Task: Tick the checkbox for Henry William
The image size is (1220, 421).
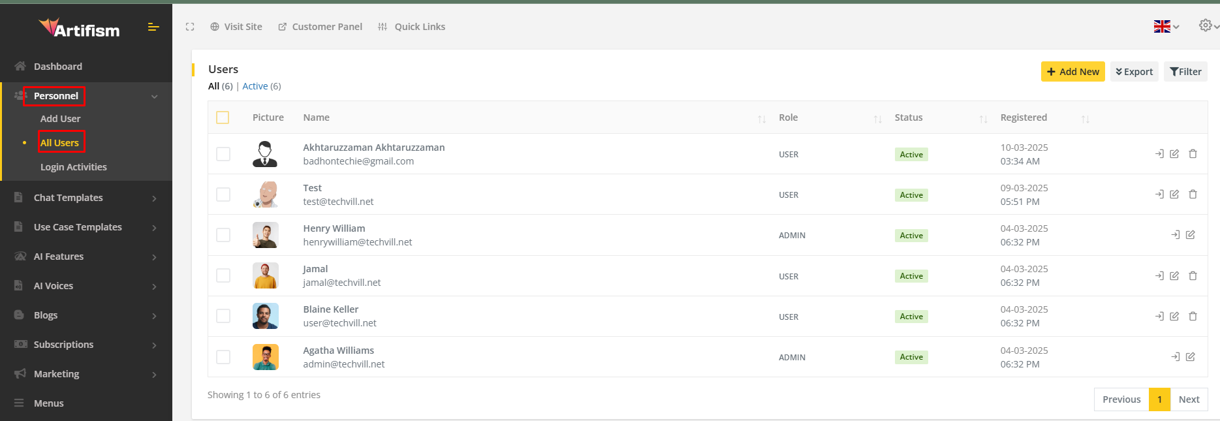Action: pyautogui.click(x=223, y=235)
